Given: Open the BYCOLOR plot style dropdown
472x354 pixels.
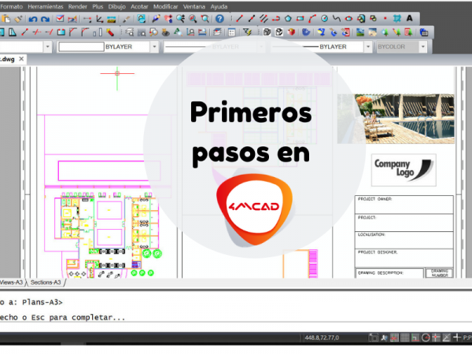Looking at the screenshot, I should coord(423,46).
